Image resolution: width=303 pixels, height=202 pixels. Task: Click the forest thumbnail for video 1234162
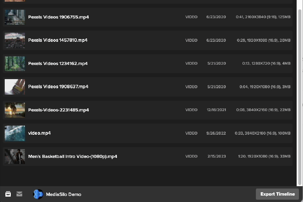tap(14, 63)
